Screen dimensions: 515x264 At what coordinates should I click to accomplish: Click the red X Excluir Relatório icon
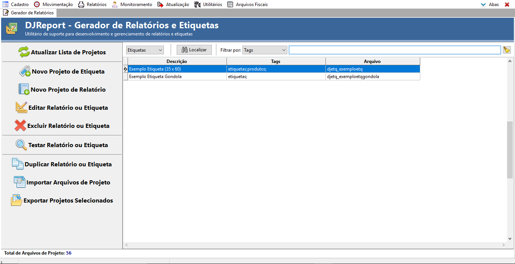[20, 126]
